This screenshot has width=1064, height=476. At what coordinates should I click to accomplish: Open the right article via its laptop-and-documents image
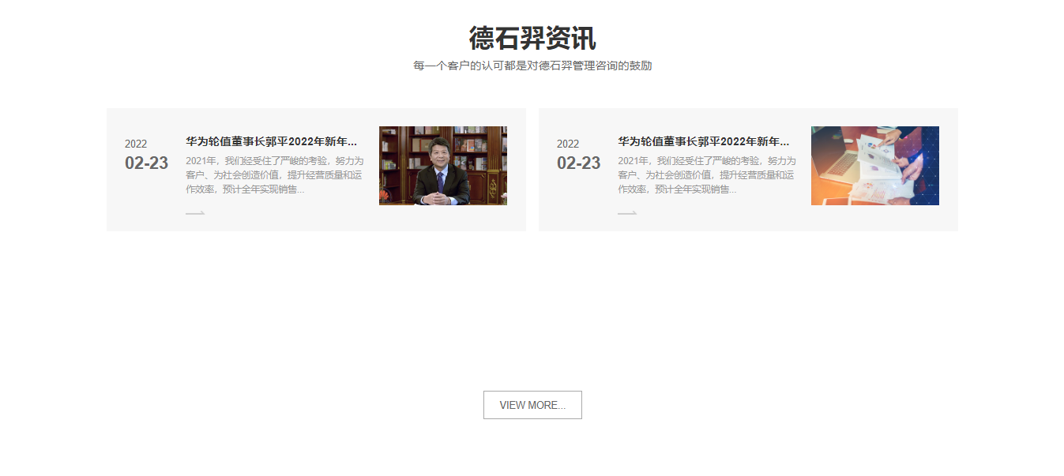point(875,165)
